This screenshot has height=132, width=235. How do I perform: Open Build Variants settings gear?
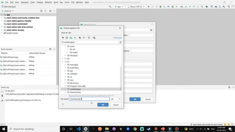point(50,49)
